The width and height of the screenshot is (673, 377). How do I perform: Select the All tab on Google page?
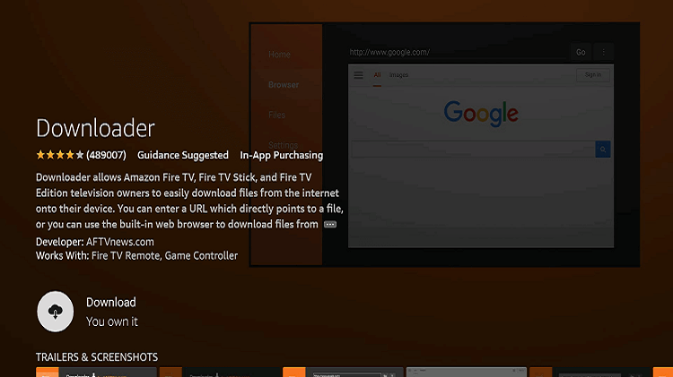(377, 75)
